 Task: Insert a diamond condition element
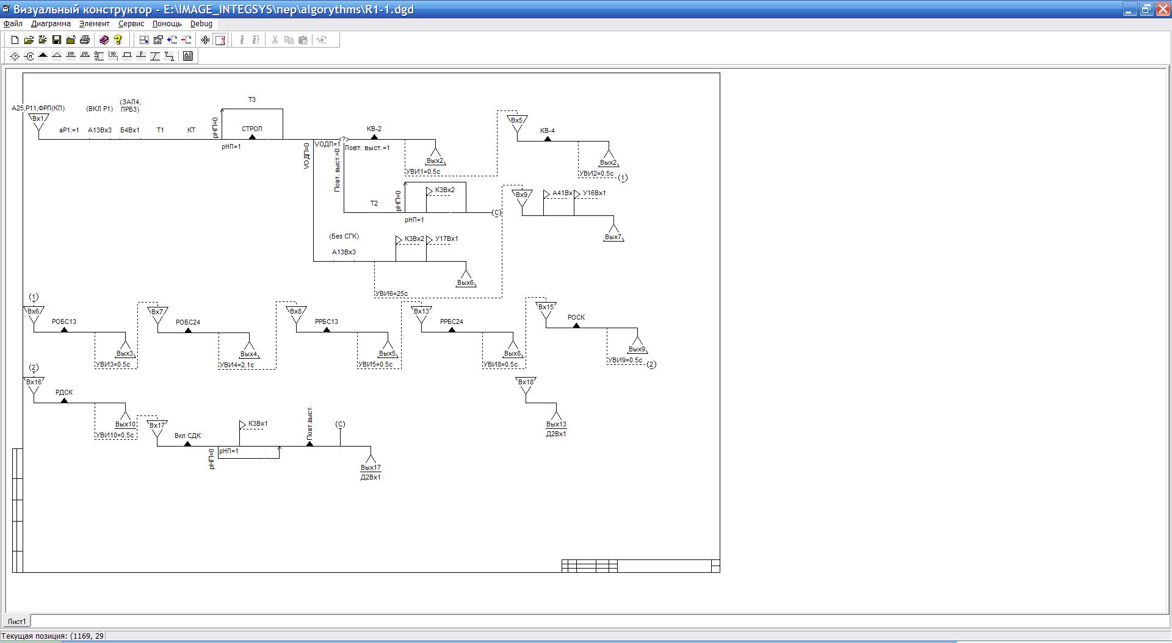(15, 56)
